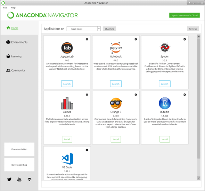Click the VS Code logo
Screen dimensions: 205x191
[67, 159]
